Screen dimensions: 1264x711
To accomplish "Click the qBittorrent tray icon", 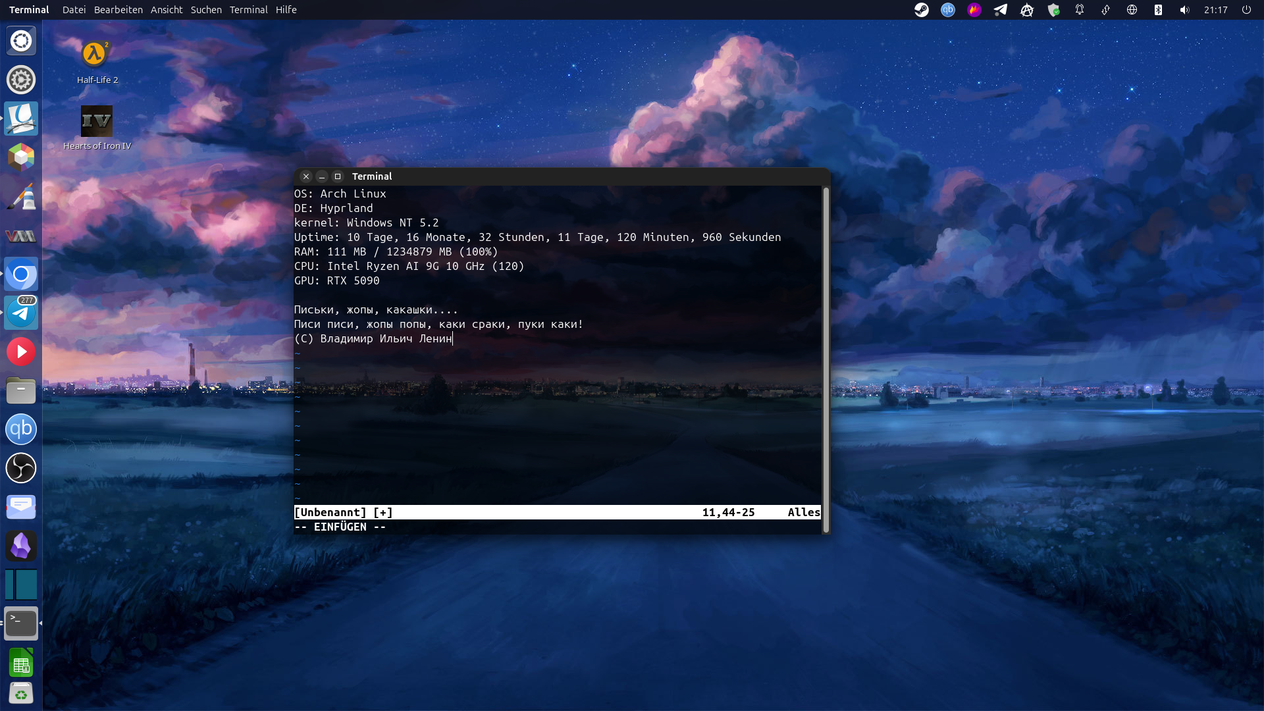I will click(948, 10).
